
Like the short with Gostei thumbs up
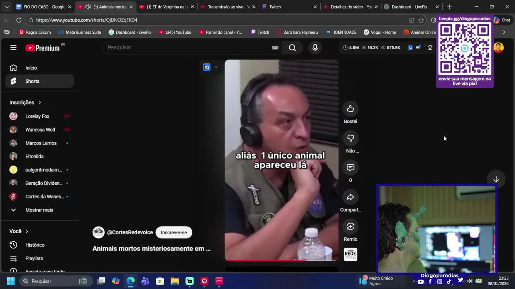350,109
